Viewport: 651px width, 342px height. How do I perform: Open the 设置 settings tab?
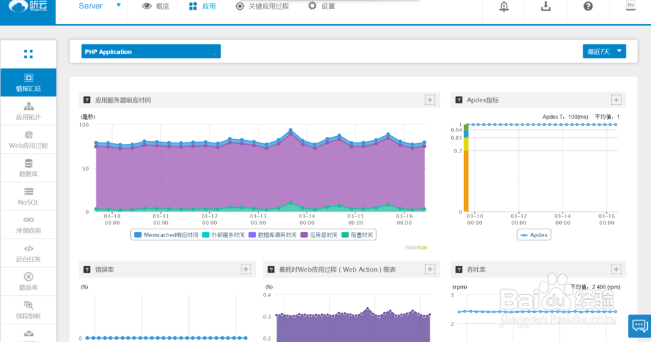[322, 7]
